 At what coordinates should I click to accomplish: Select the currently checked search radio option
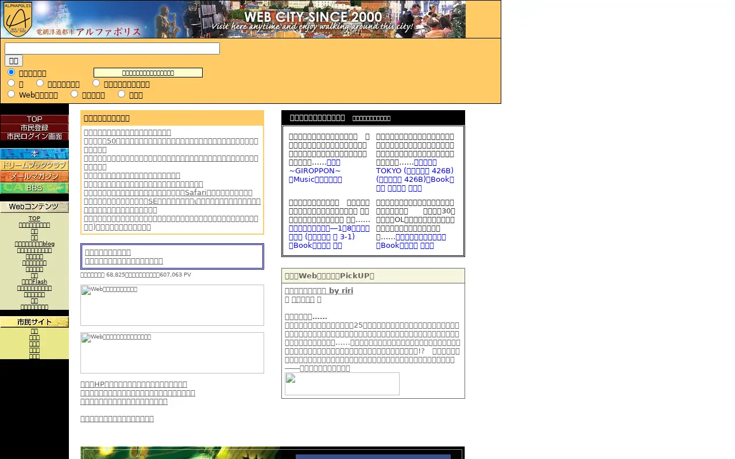click(11, 72)
